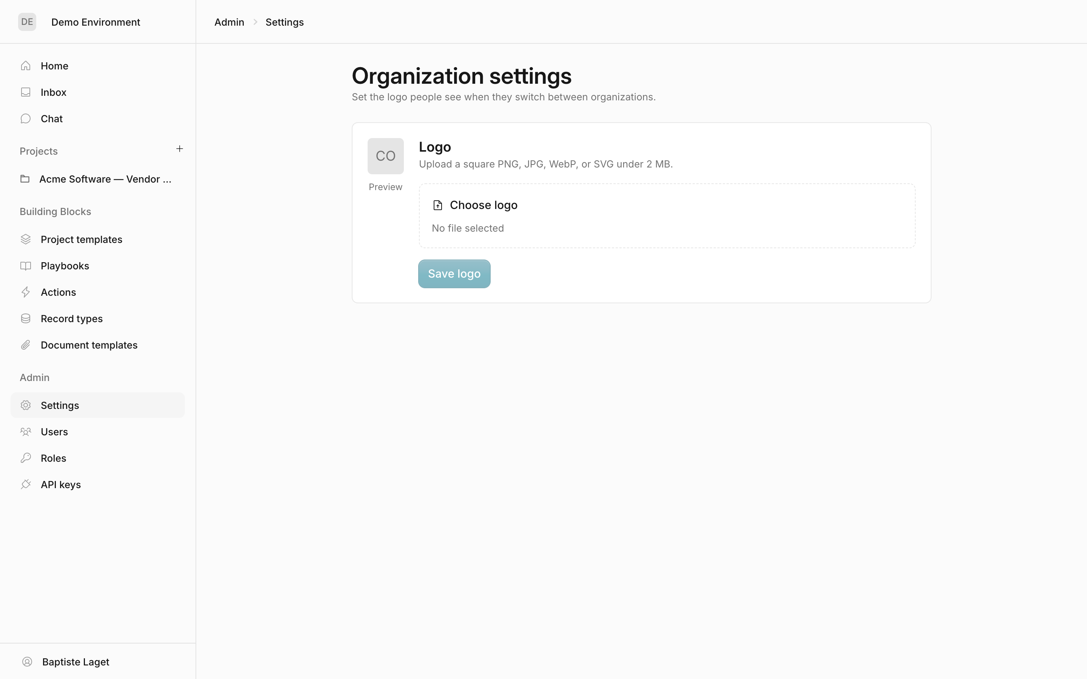Screen dimensions: 1087x679
Task: Click the Record types database icon
Action: click(26, 318)
